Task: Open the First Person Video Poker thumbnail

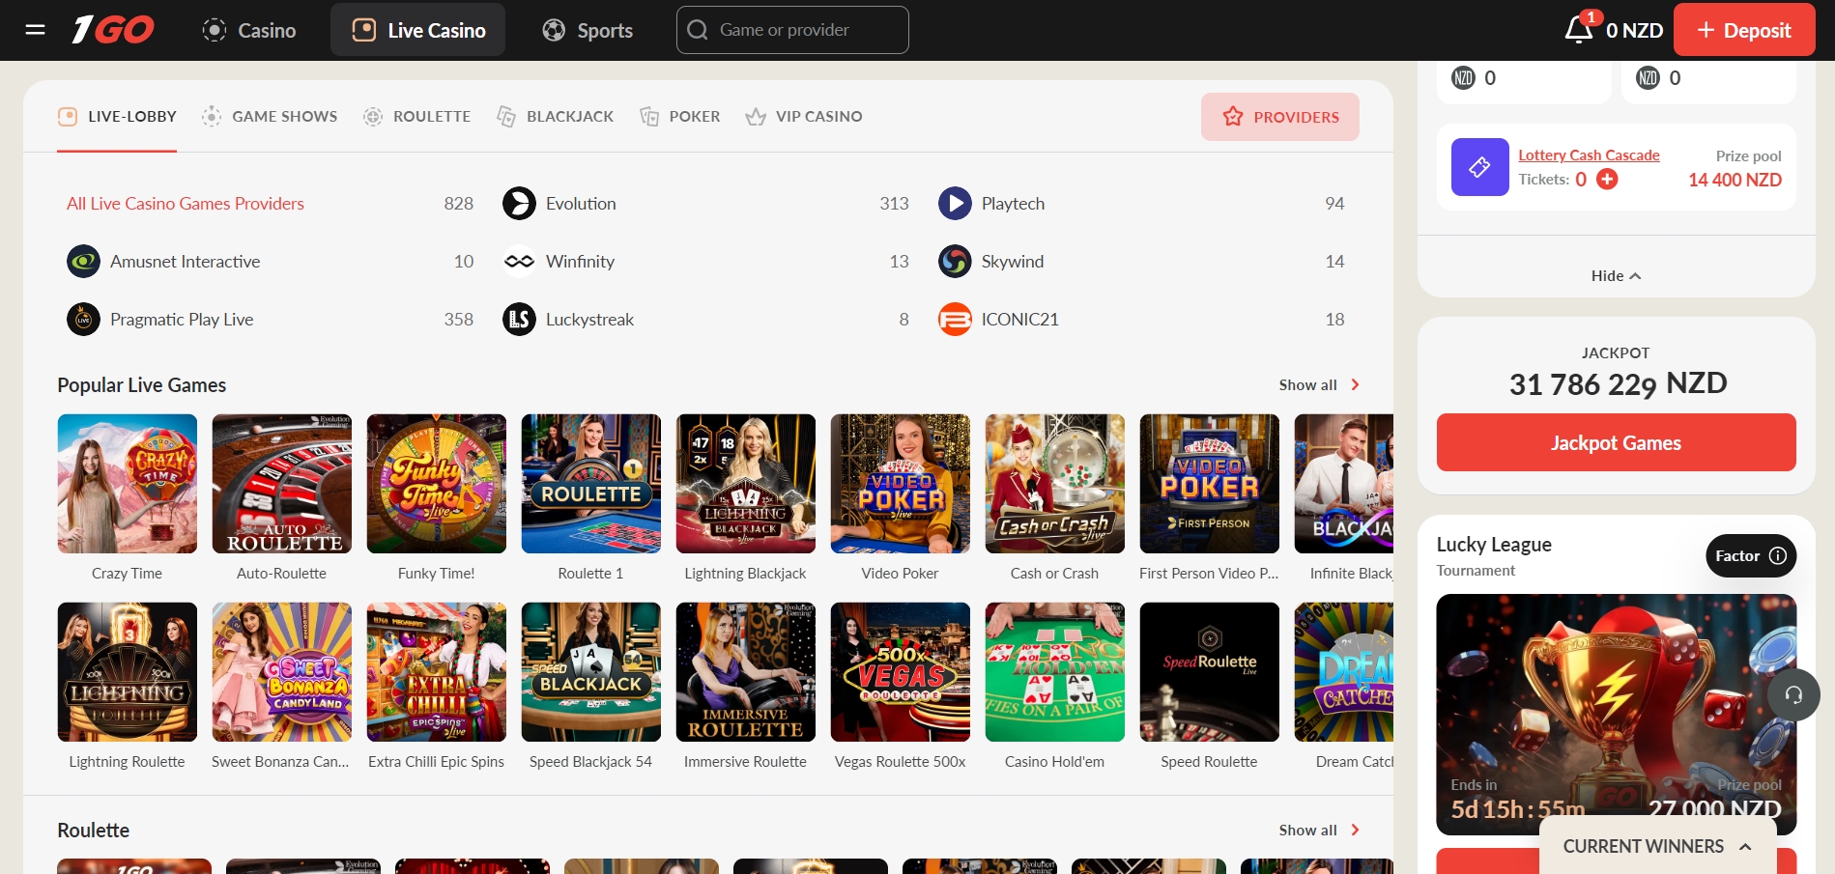Action: 1210,484
